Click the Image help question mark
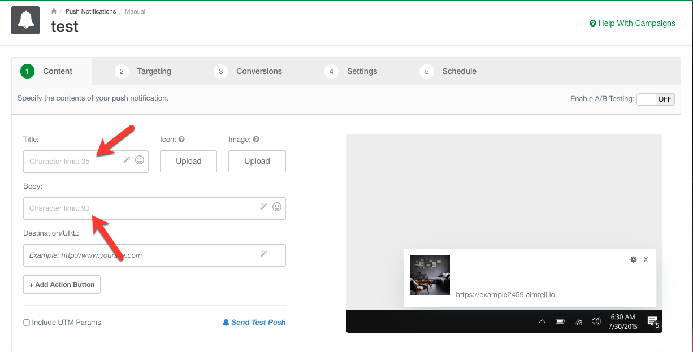 256,140
